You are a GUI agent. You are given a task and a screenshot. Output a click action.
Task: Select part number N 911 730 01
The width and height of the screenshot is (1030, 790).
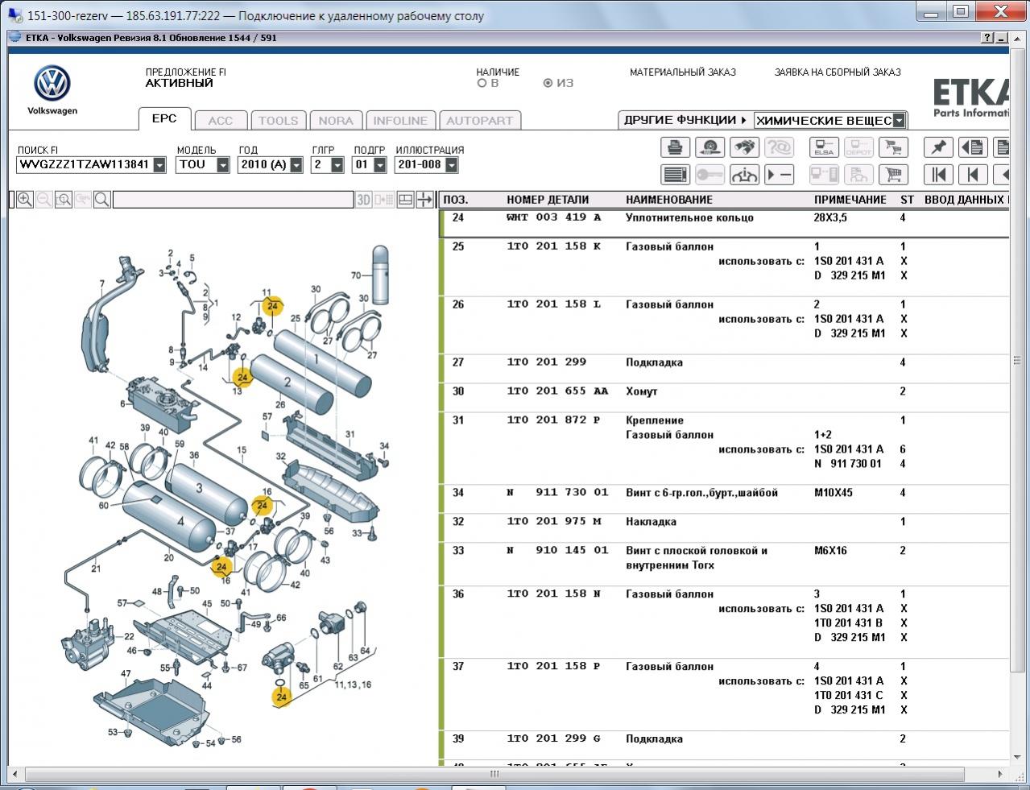(557, 493)
